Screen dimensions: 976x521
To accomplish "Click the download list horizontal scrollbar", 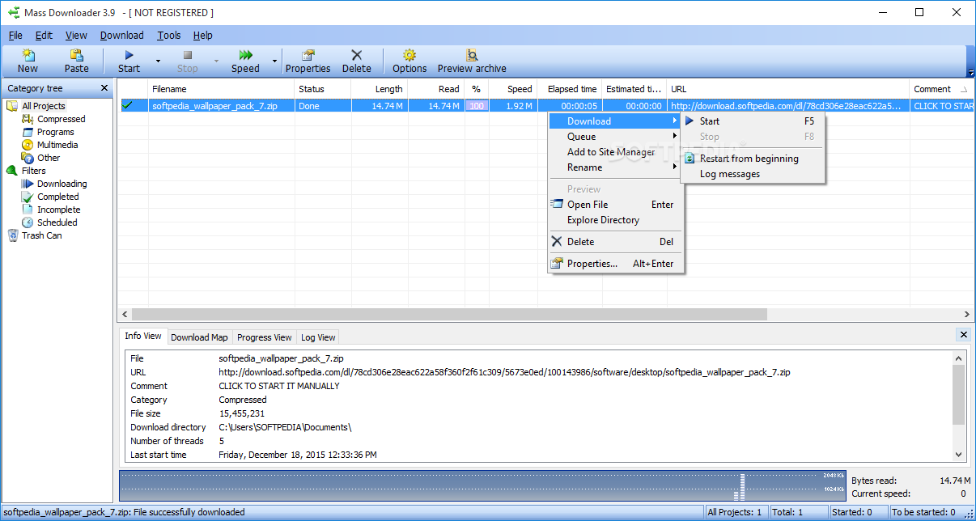I will point(449,314).
